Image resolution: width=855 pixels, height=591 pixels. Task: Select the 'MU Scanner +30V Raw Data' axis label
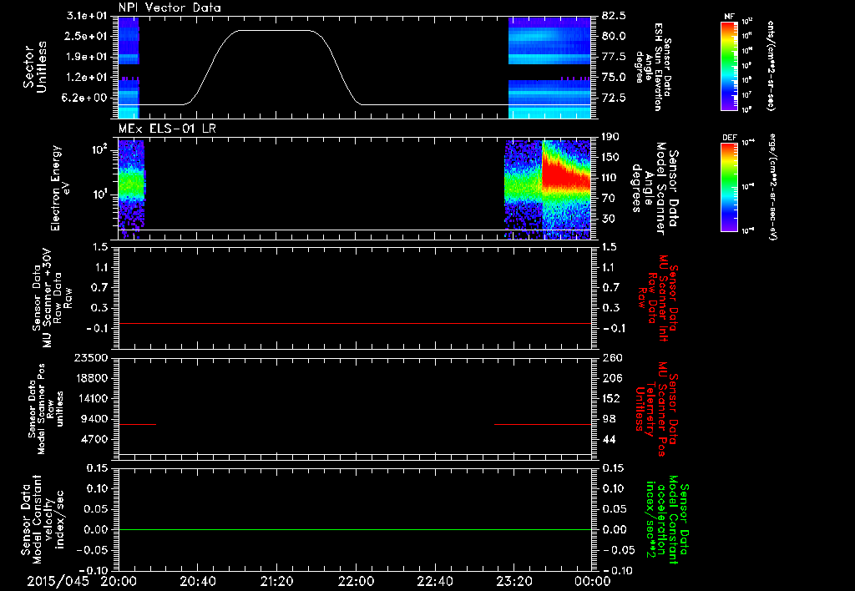coord(52,298)
